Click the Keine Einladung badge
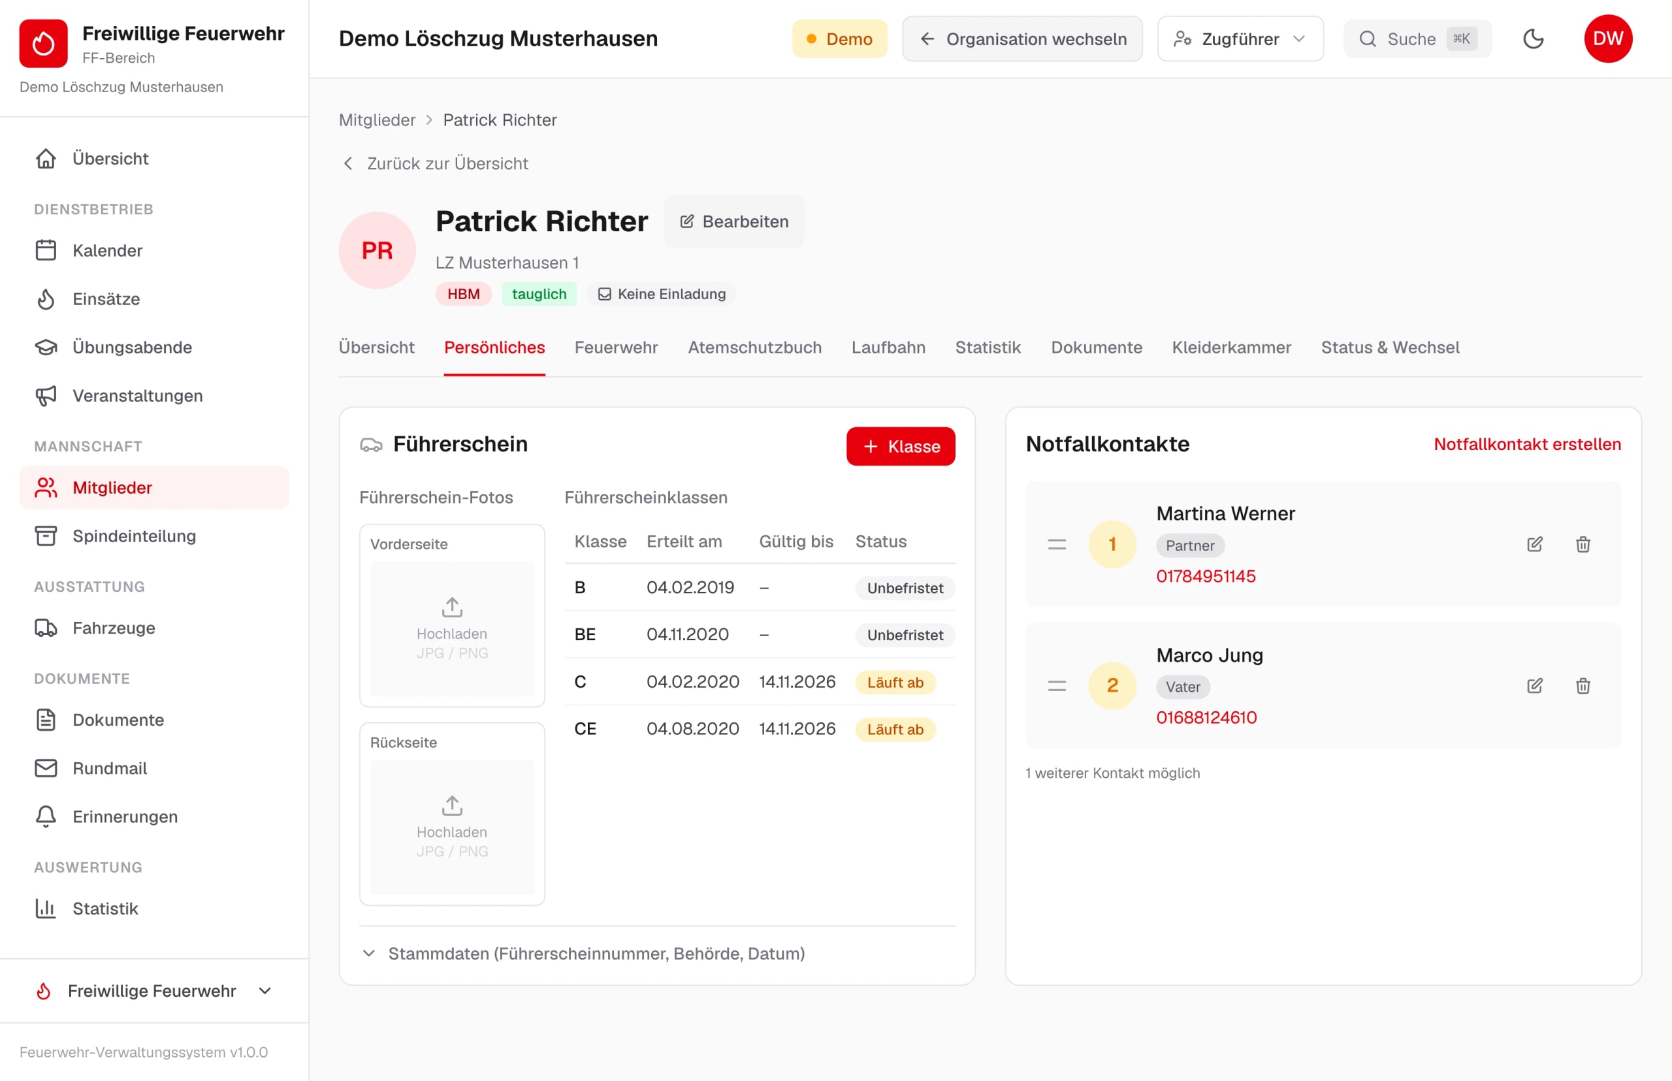 661,294
